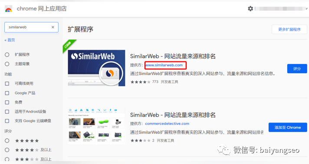Open account dropdown arrow at top right
309x164 pixels.
click(x=307, y=9)
